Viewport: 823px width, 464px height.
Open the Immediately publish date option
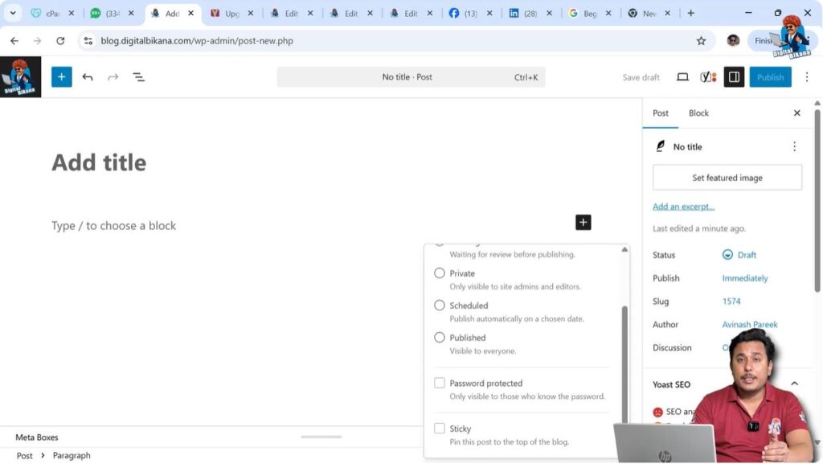tap(745, 278)
